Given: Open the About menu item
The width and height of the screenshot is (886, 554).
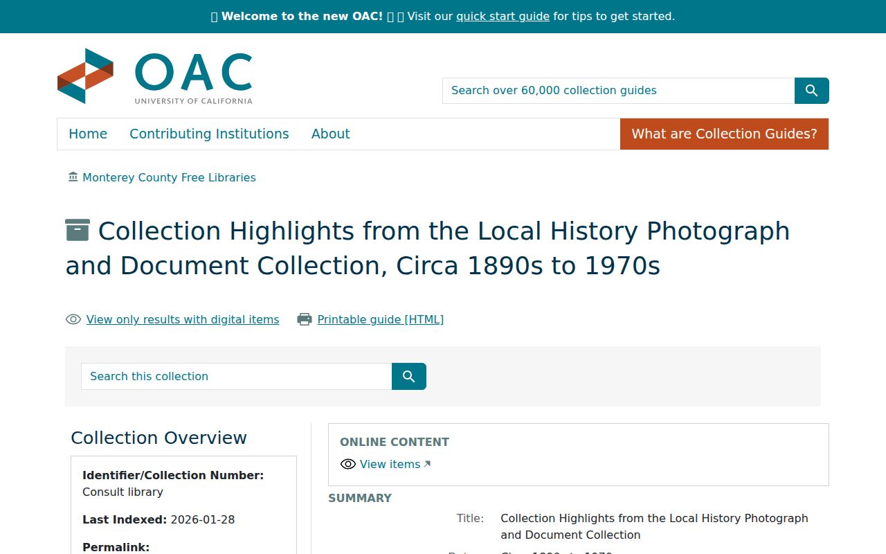Looking at the screenshot, I should coord(330,134).
